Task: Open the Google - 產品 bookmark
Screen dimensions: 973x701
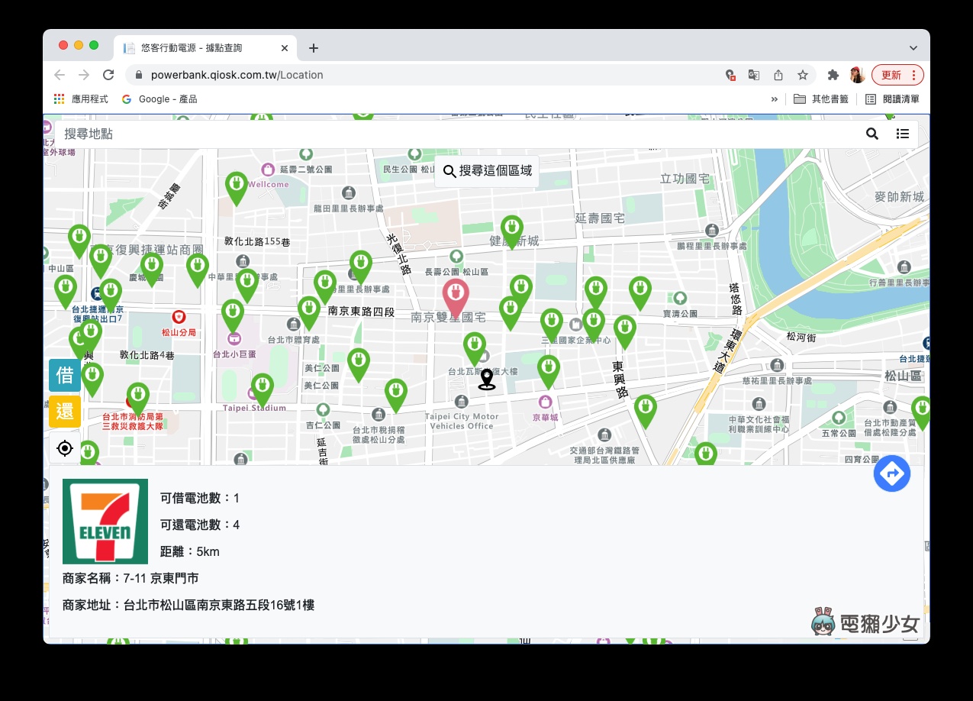Action: [x=159, y=99]
